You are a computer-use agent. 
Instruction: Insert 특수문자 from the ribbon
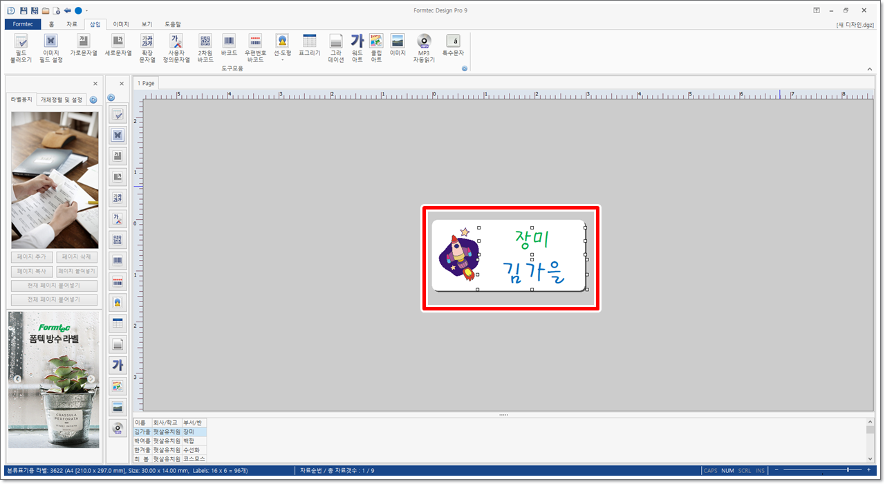click(x=453, y=45)
